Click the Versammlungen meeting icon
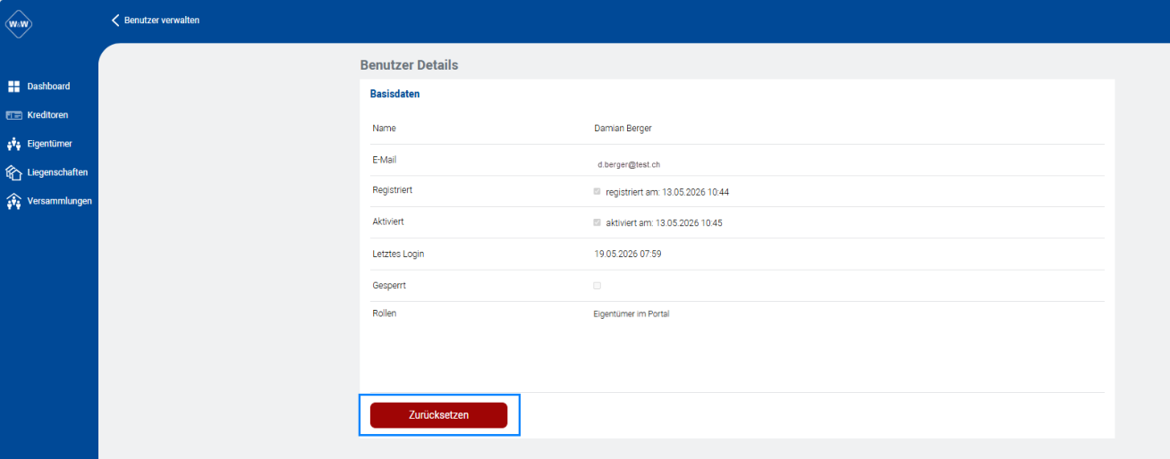The image size is (1170, 459). [x=13, y=201]
